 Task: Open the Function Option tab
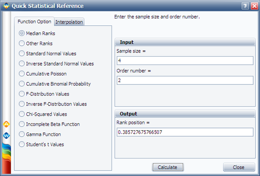click(35, 22)
